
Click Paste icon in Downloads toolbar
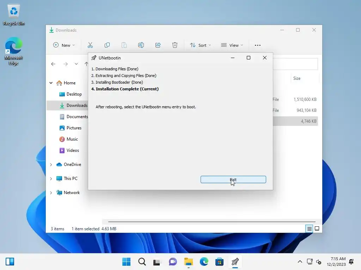[x=124, y=45]
